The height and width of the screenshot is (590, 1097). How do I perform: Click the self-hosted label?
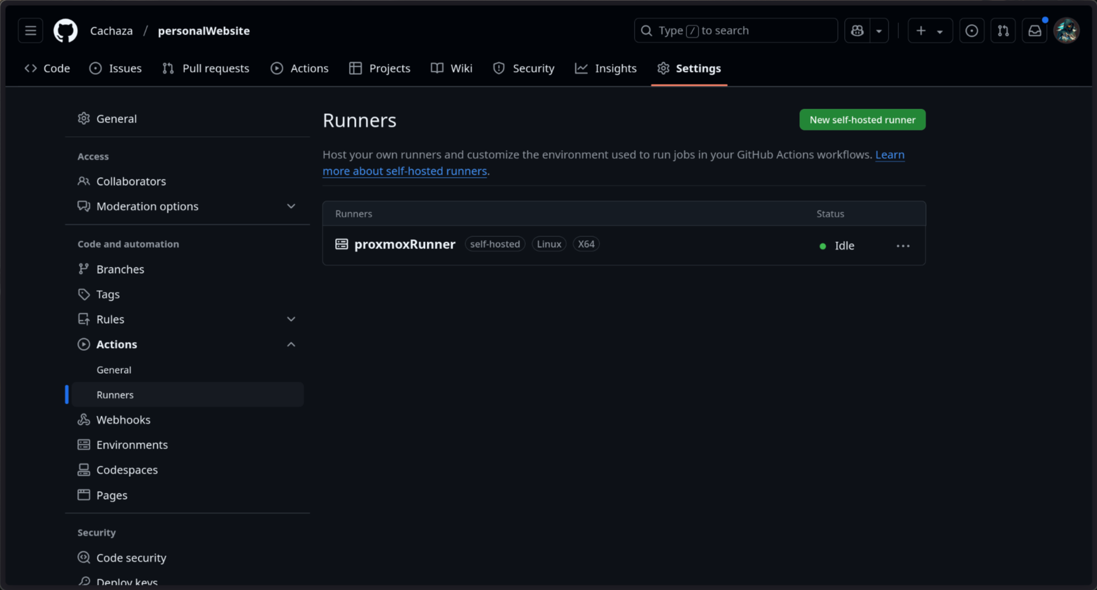495,244
